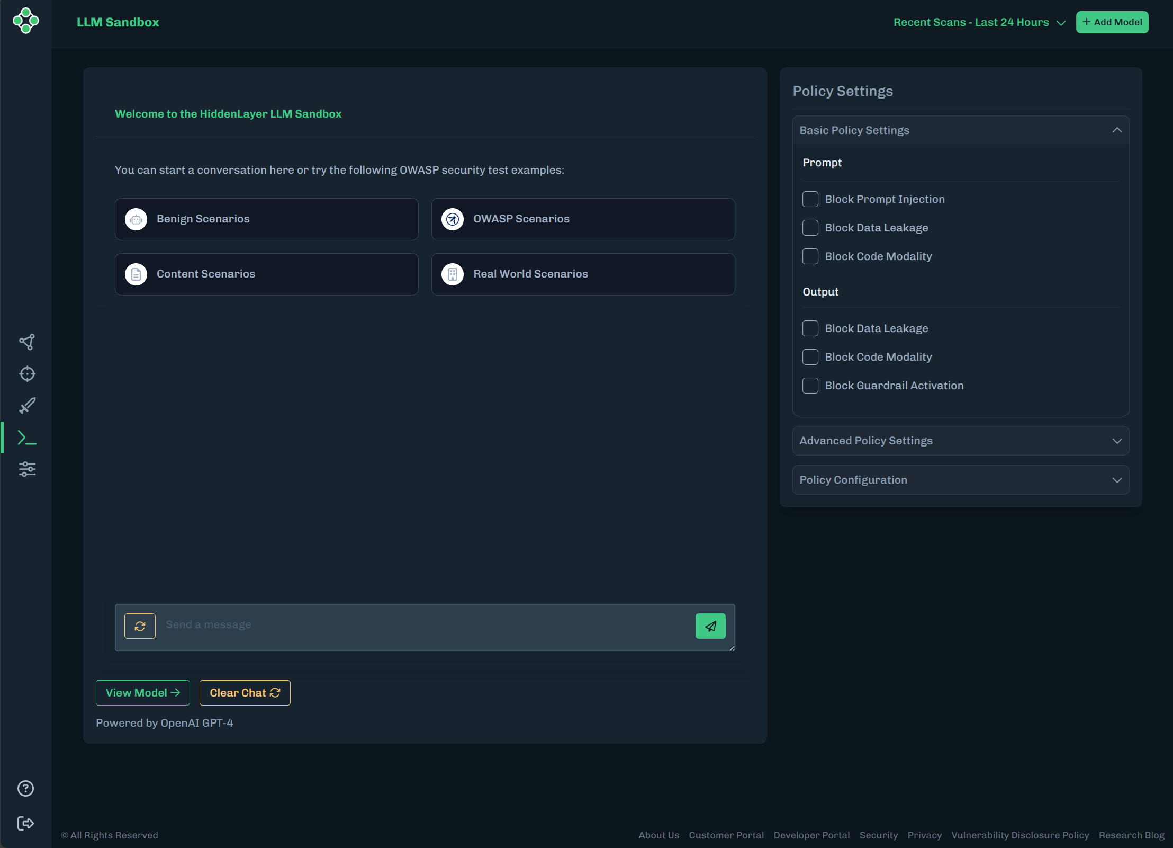Expand Advanced Policy Settings section
The height and width of the screenshot is (848, 1173).
(960, 441)
